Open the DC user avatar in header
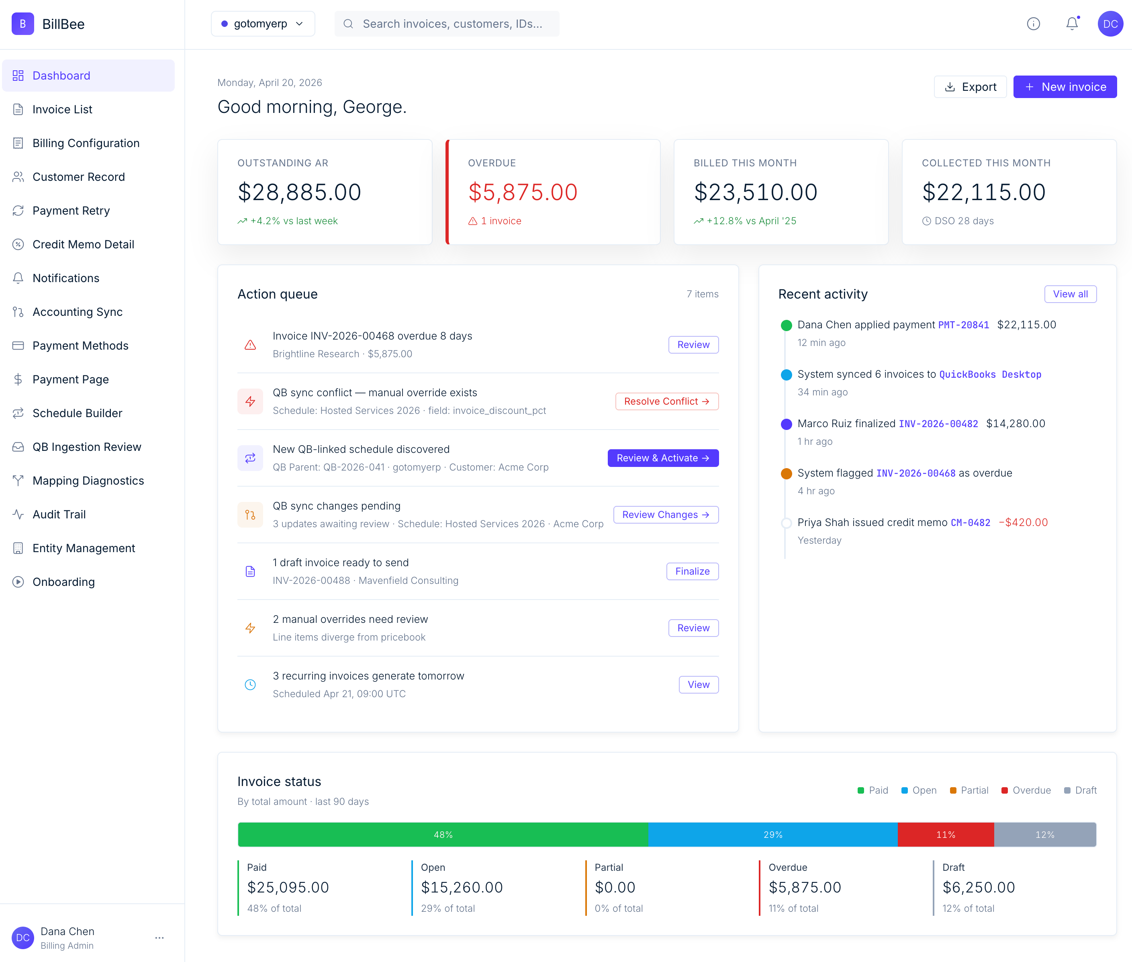The image size is (1132, 962). 1110,24
